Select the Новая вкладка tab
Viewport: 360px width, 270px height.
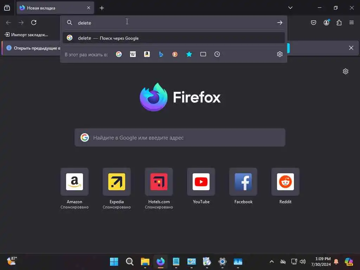click(55, 8)
